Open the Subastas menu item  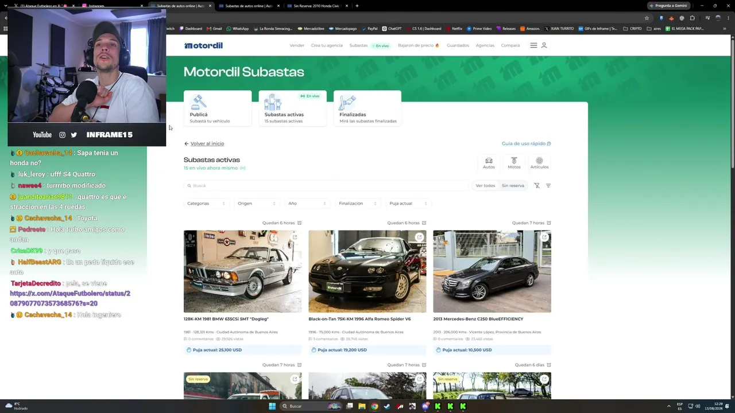(x=358, y=45)
